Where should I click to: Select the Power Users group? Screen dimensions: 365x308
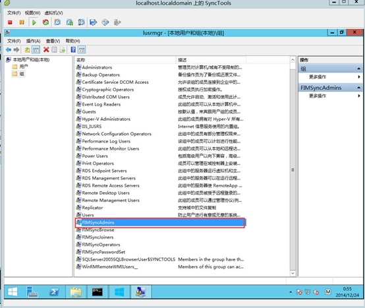point(95,156)
